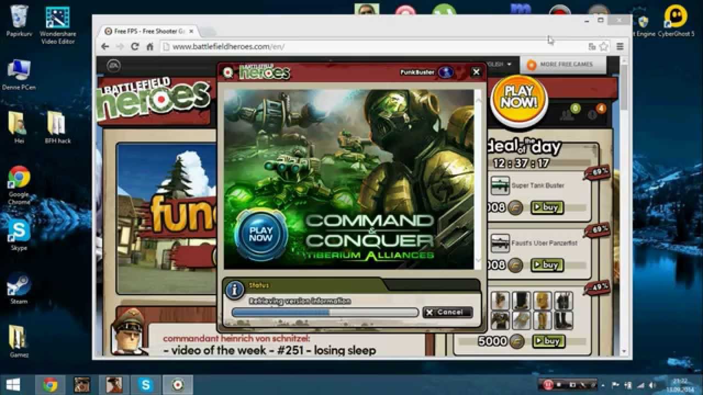Open the language dropdown in the site header
Viewport: 703px width, 395px height.
point(500,64)
